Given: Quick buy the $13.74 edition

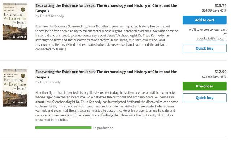Looking at the screenshot, I should tap(205, 48).
